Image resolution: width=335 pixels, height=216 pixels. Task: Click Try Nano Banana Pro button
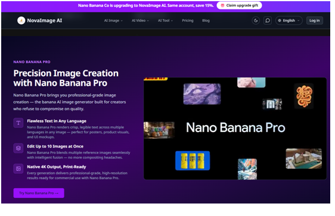tap(39, 193)
